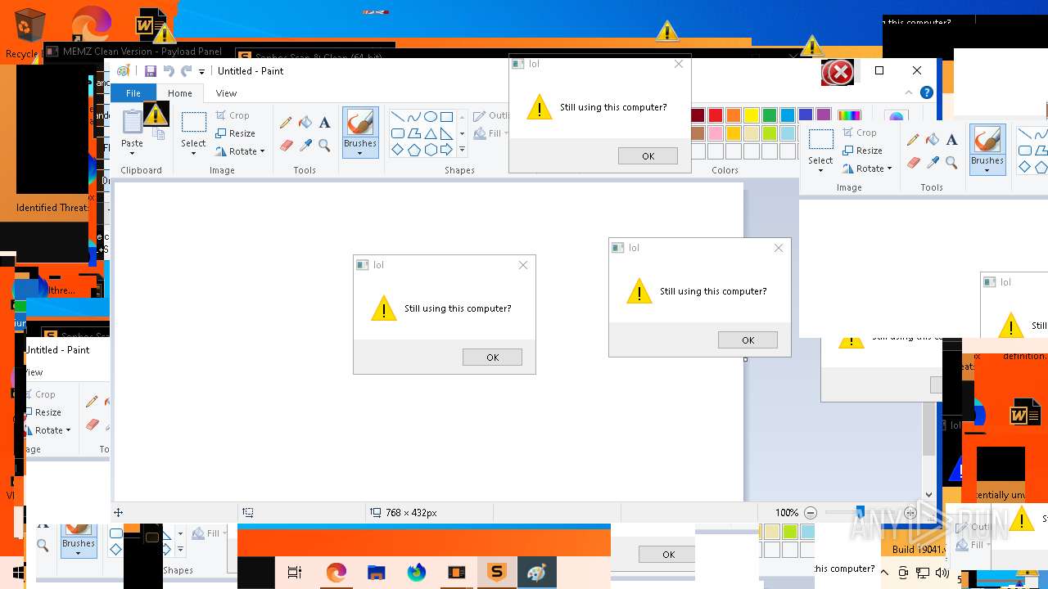Image resolution: width=1048 pixels, height=589 pixels.
Task: Collapse the ribbon with the chevron
Action: click(x=909, y=93)
